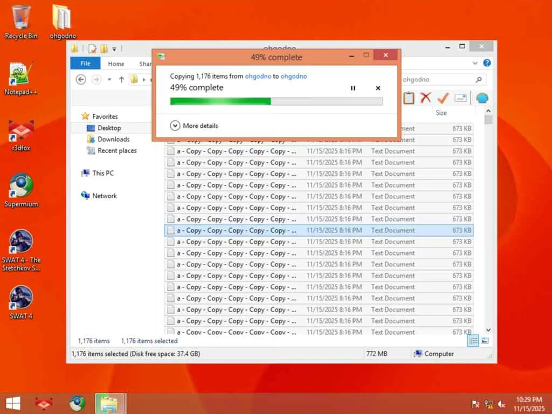The height and width of the screenshot is (414, 552).
Task: Click Supermium pinned on the taskbar
Action: (78, 403)
